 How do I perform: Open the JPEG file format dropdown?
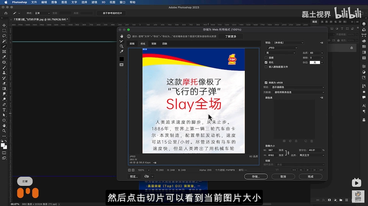click(x=282, y=48)
